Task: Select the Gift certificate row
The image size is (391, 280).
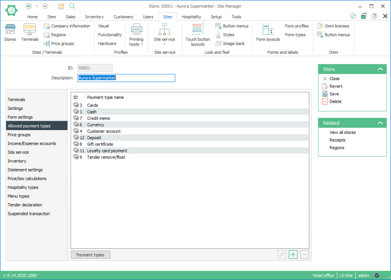Action: [190, 144]
